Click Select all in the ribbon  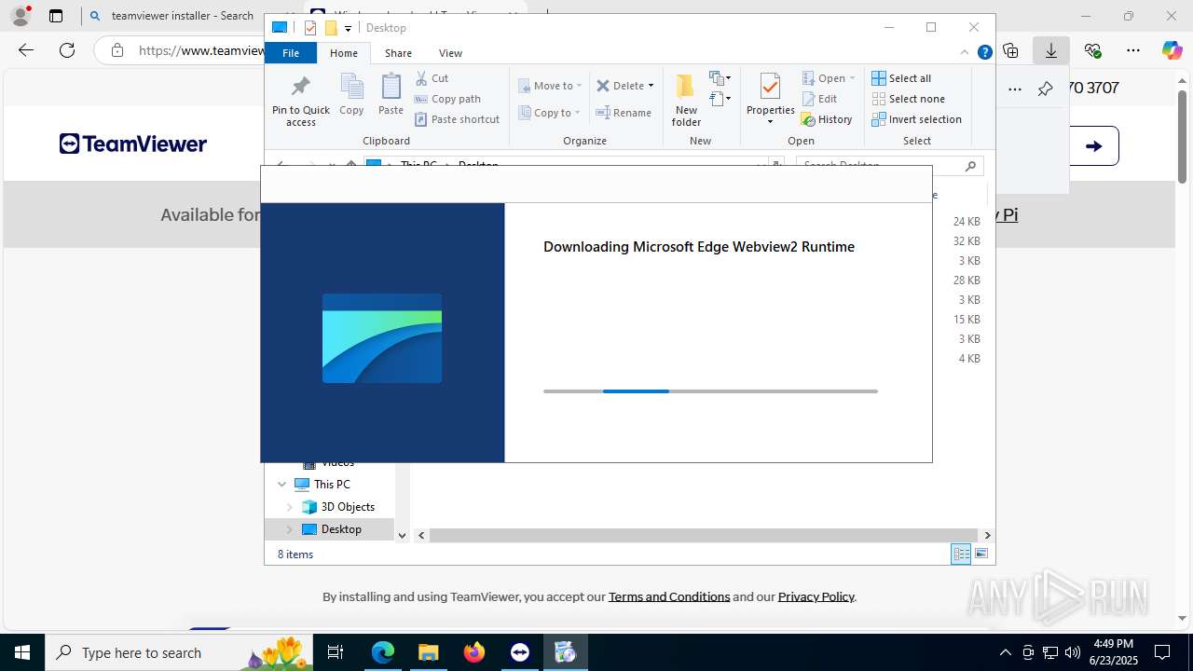(901, 78)
